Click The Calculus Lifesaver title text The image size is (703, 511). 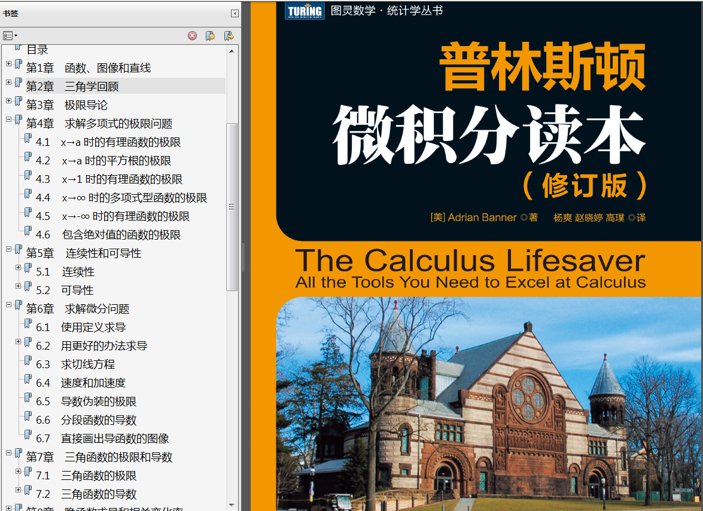point(470,260)
